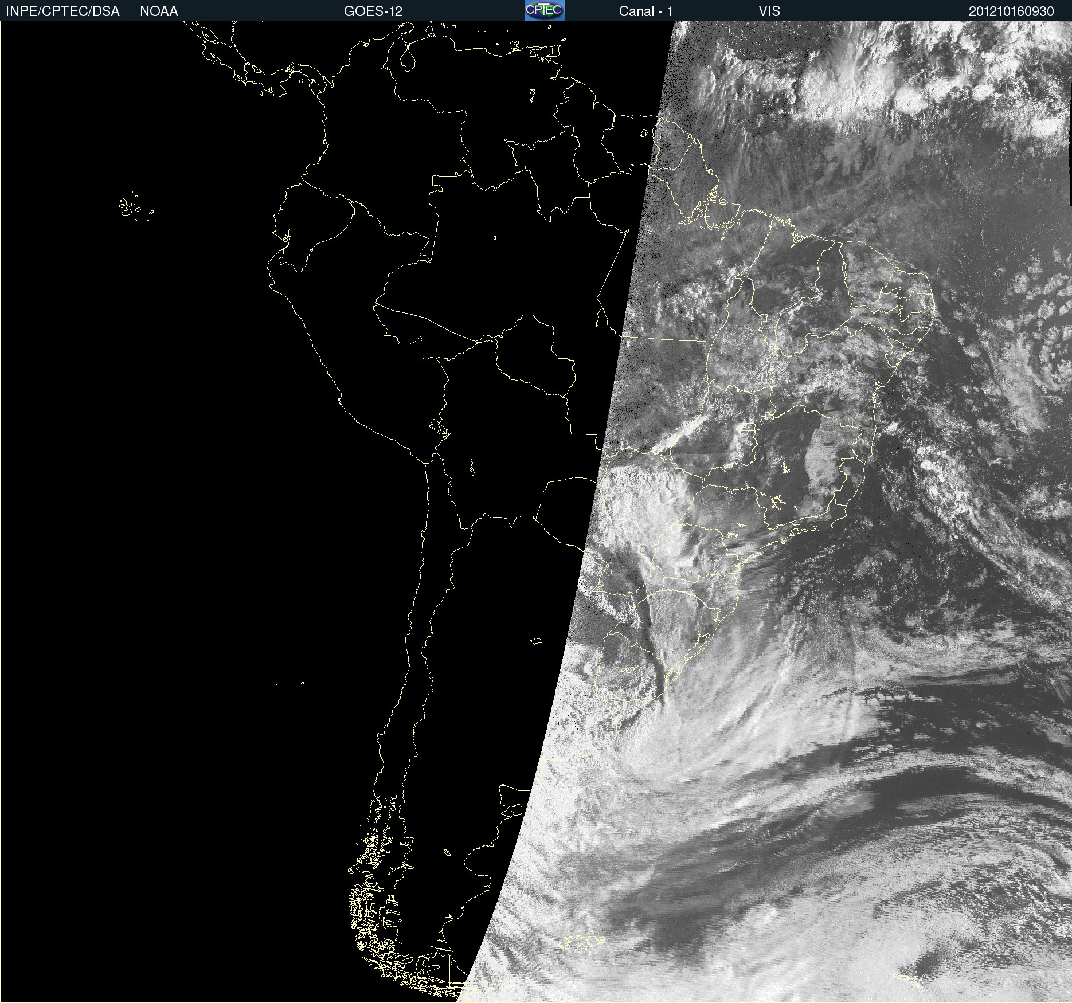The height and width of the screenshot is (1003, 1072).
Task: Select the timestamp 201210160930
Action: 1011,11
